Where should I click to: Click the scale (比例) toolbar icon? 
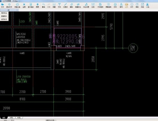coord(93,5)
